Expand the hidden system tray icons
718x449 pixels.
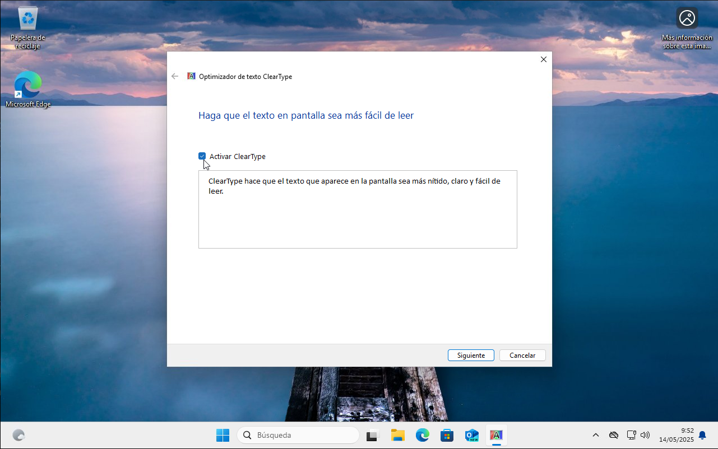click(595, 435)
